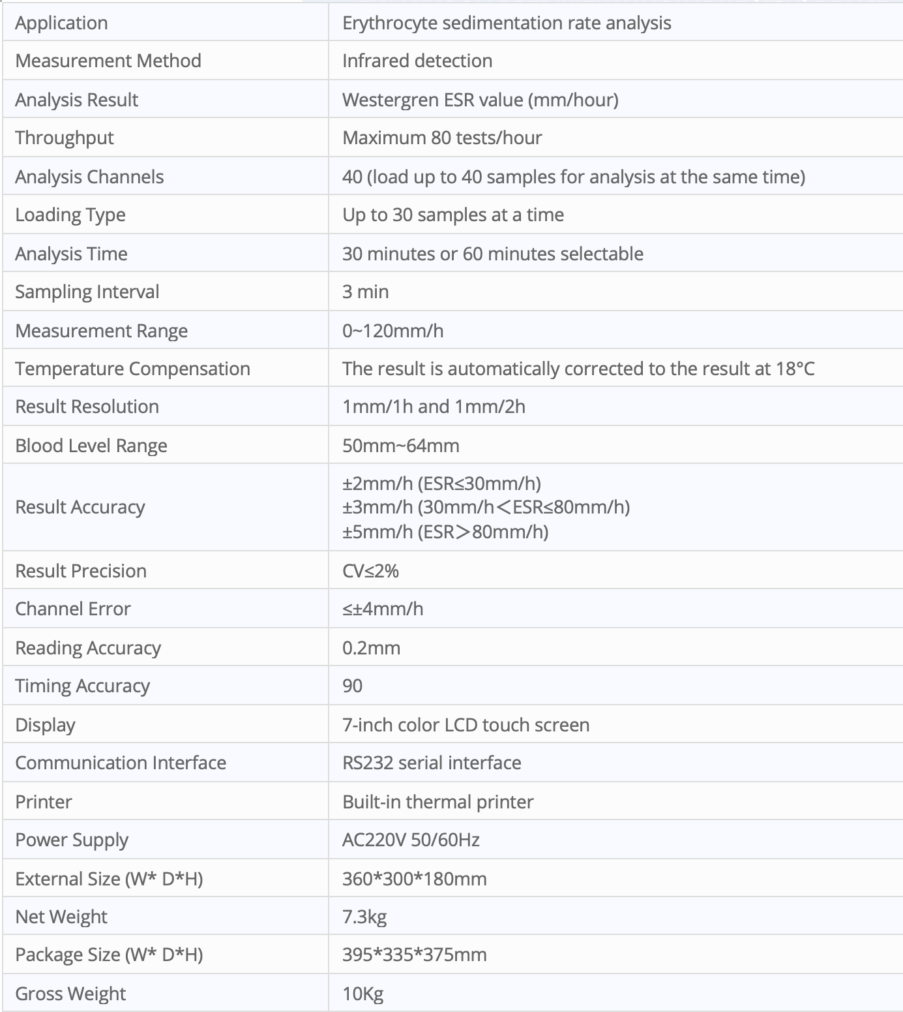
Task: Click 'Westergren ESR value (mm/hour)' text
Action: [481, 100]
